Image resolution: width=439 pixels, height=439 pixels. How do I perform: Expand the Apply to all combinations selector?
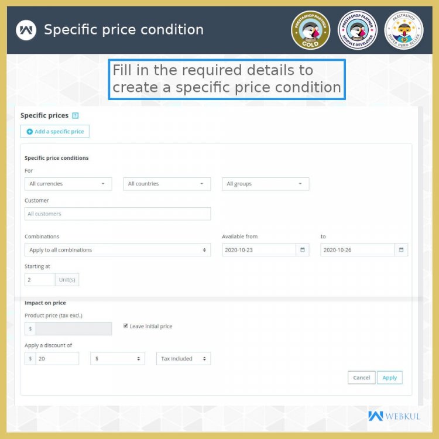click(118, 250)
